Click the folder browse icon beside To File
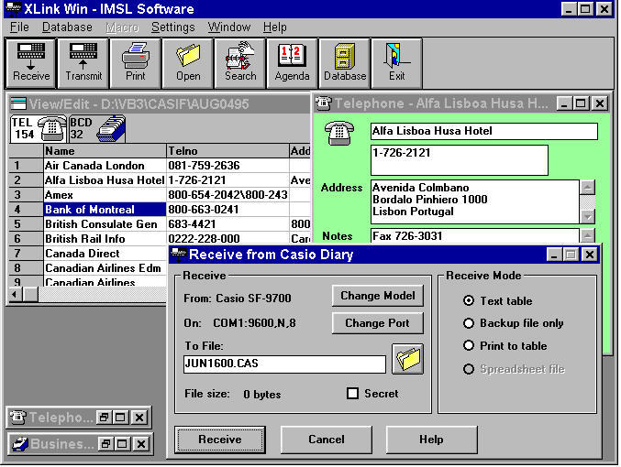This screenshot has width=621, height=467. 407,359
